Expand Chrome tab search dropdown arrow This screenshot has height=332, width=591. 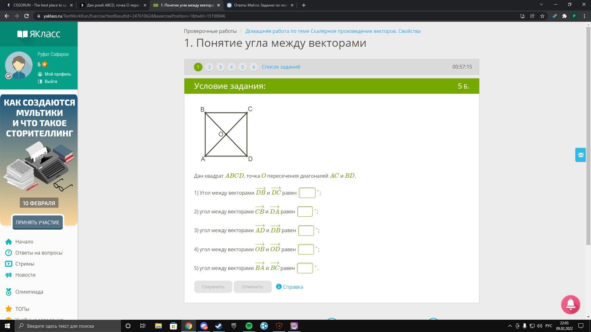541,5
